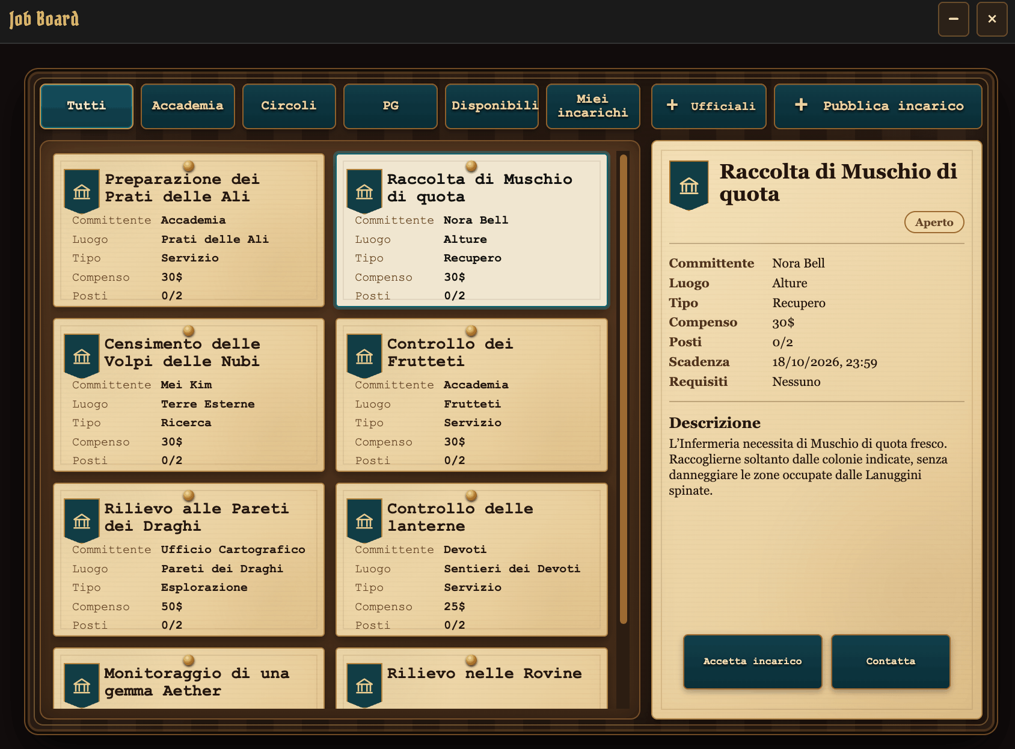Show all jobs with the Tutti tab

87,106
